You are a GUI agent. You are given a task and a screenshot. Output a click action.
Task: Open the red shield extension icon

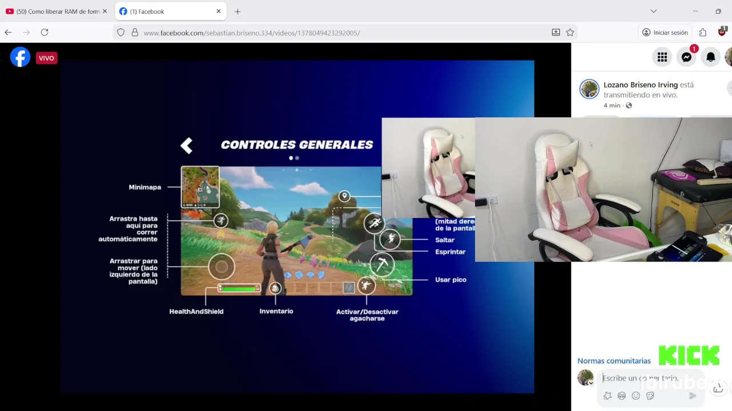pos(722,32)
